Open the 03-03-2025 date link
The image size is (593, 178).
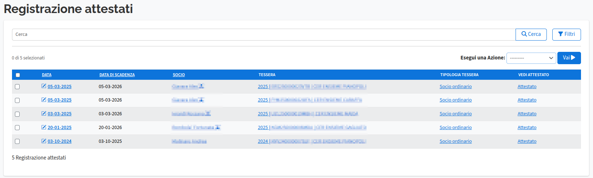60,113
